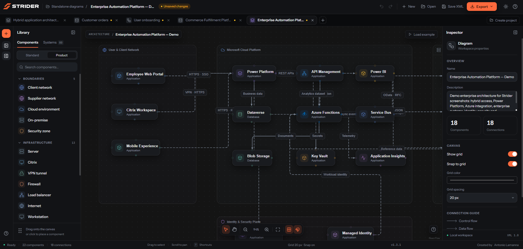523x249 pixels.
Task: Select the Product component set
Action: point(62,55)
